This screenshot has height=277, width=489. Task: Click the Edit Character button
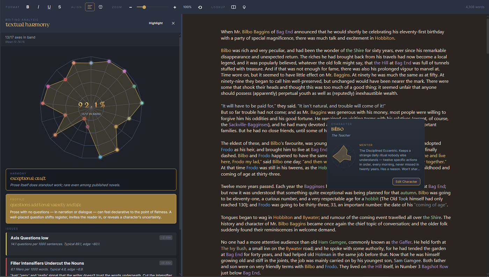pos(406,182)
